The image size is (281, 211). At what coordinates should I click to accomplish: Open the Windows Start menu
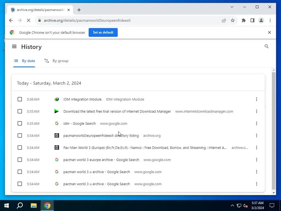tap(7, 206)
